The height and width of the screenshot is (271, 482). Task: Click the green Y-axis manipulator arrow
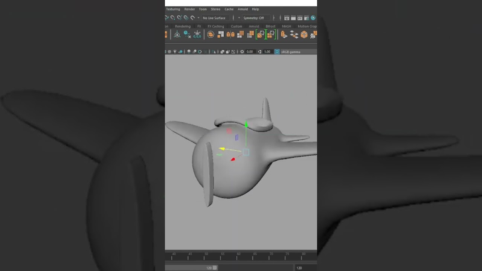[x=246, y=125]
